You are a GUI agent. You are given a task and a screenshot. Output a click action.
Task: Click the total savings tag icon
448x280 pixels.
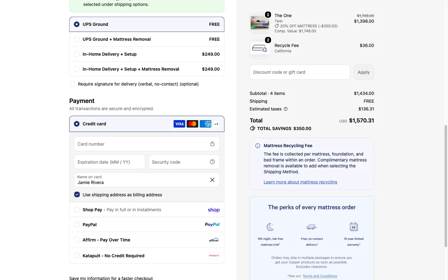click(252, 128)
